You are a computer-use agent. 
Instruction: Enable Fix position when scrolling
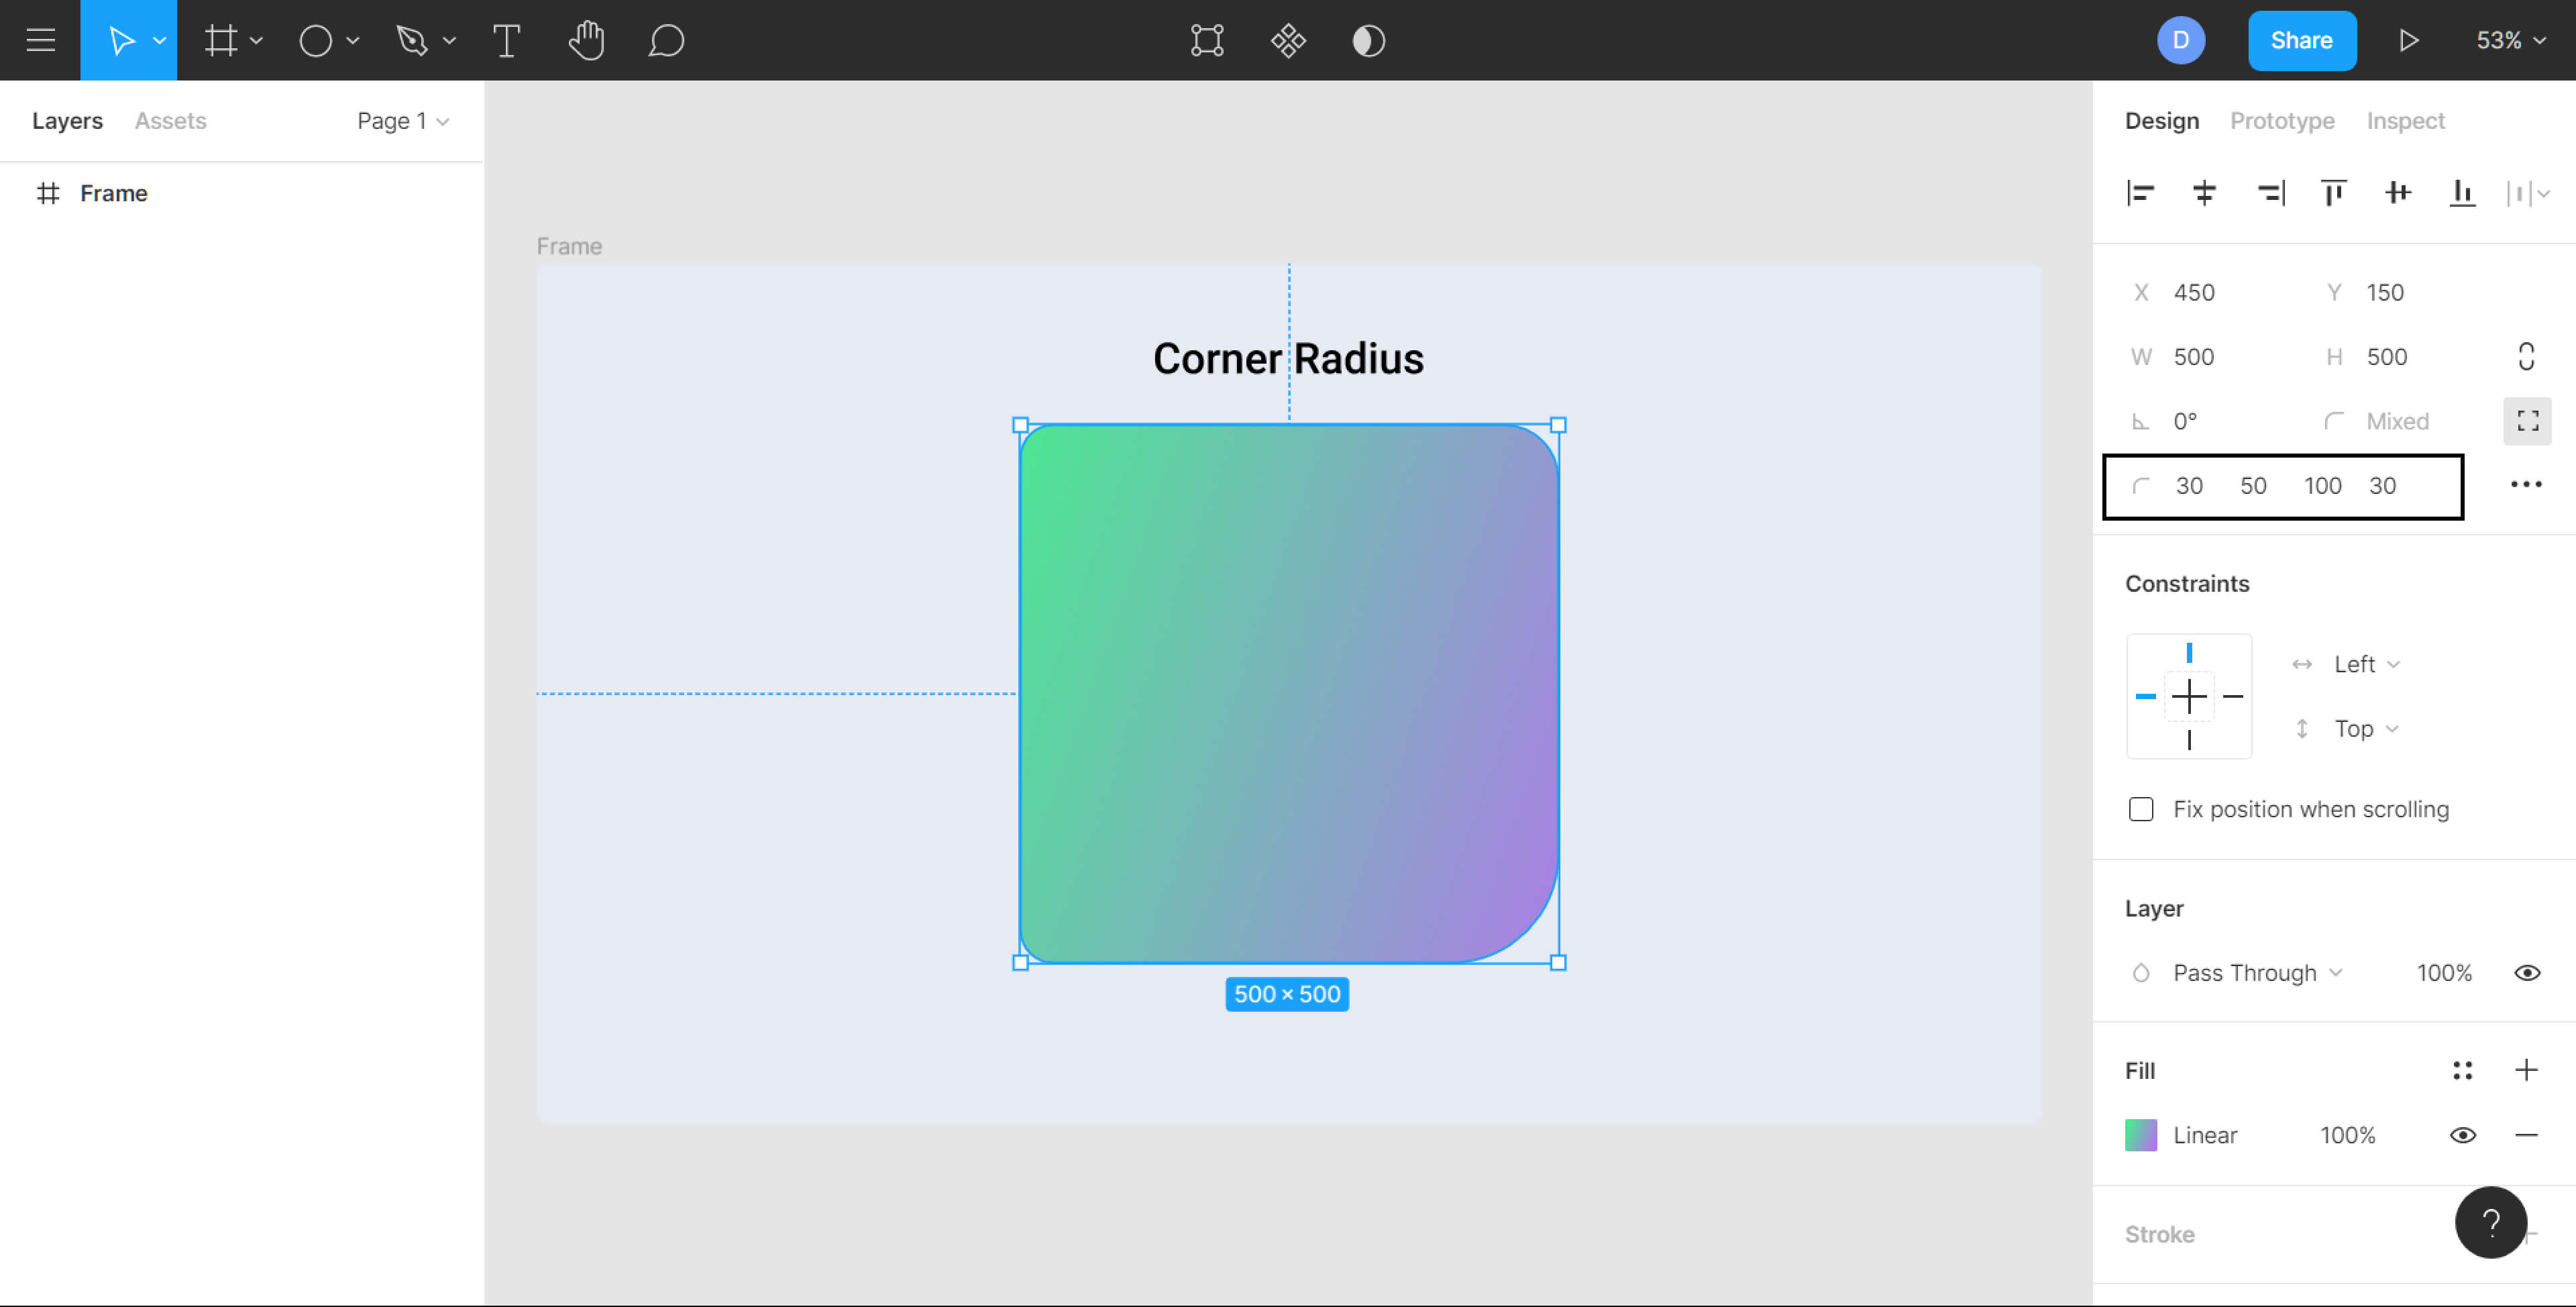(x=2141, y=809)
